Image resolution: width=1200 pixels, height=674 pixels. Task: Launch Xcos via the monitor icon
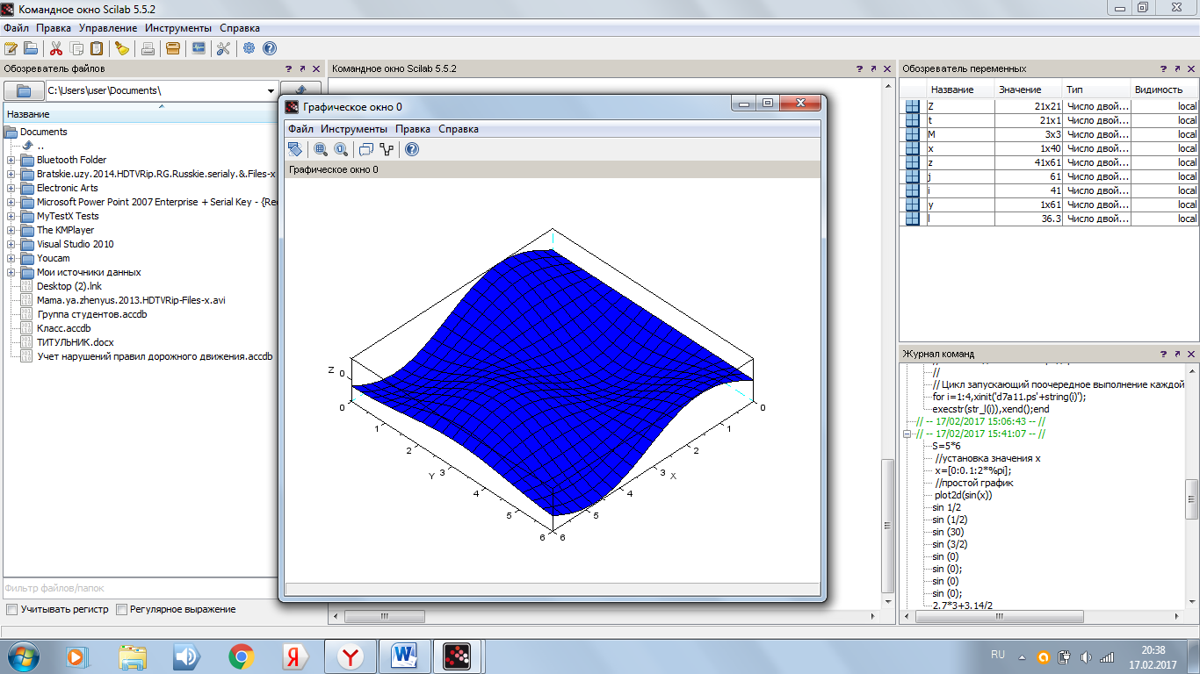[199, 48]
